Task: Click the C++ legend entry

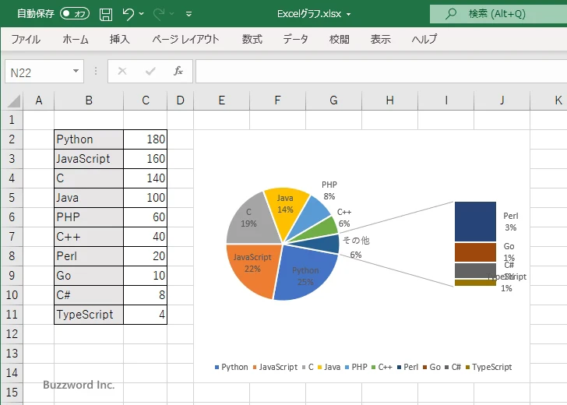Action: tap(382, 367)
